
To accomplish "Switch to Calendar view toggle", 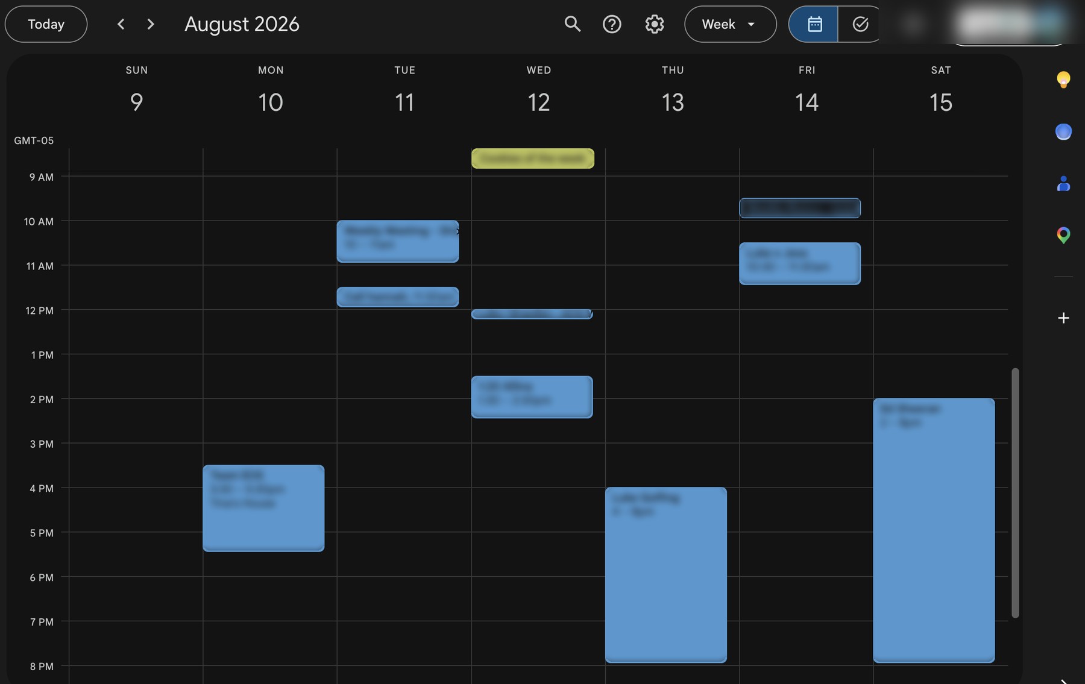I will (814, 24).
